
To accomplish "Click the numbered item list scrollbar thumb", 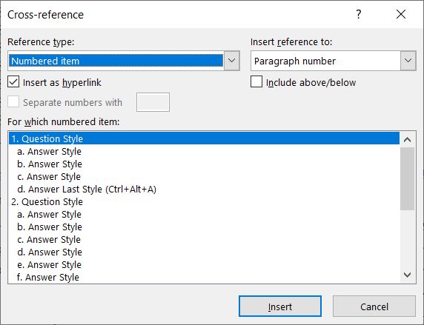I will click(x=407, y=178).
